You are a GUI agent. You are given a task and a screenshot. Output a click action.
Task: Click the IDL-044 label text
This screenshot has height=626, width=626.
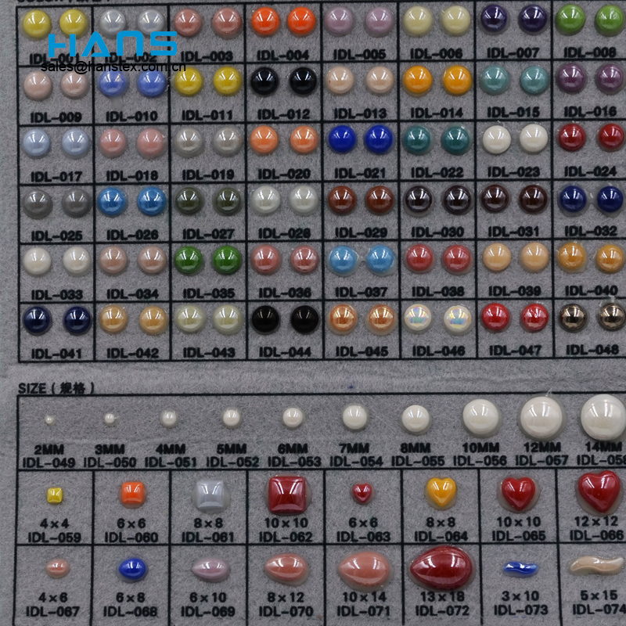click(284, 353)
